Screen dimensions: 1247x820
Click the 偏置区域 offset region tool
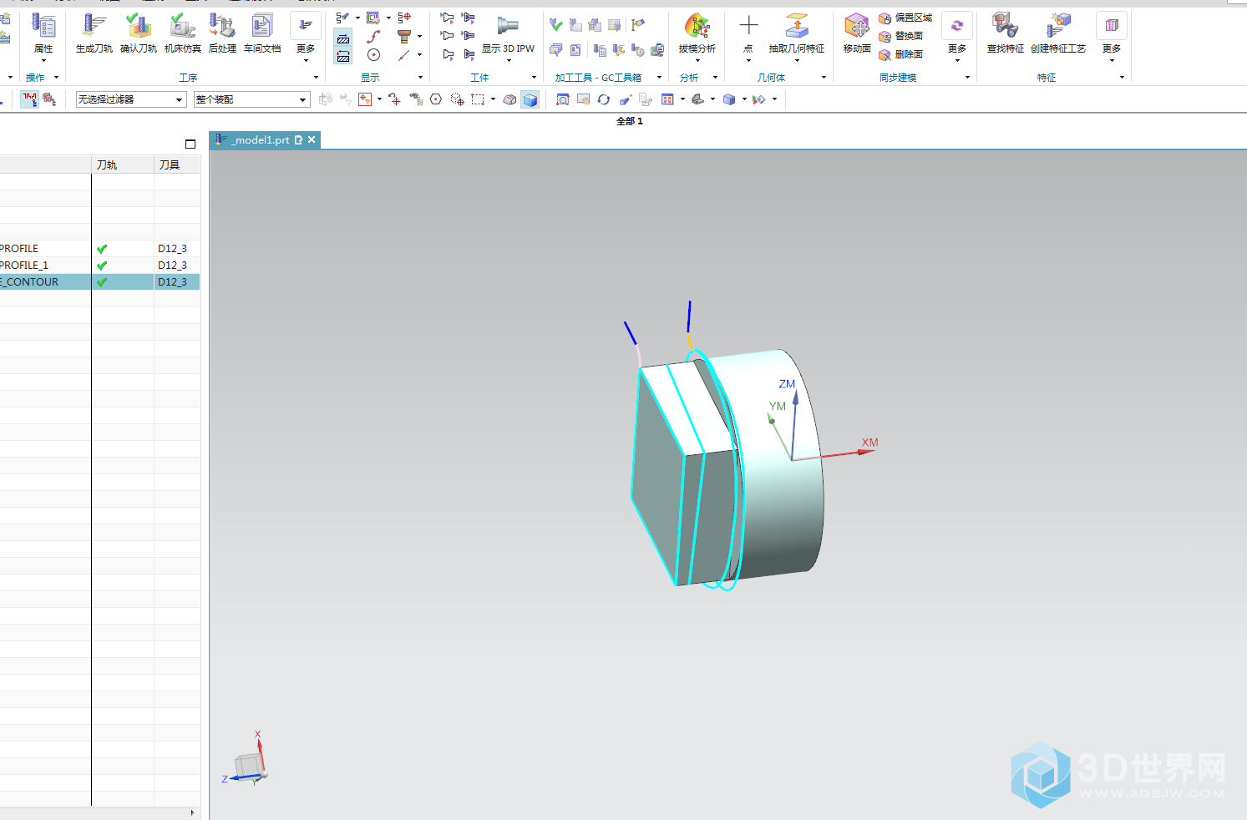pos(905,18)
